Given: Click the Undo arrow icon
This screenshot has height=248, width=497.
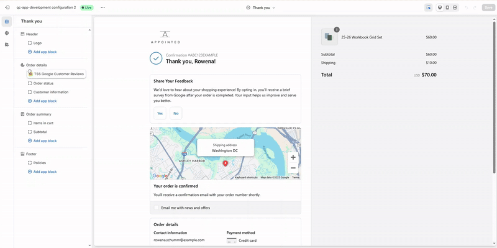Looking at the screenshot, I should click(x=467, y=7).
